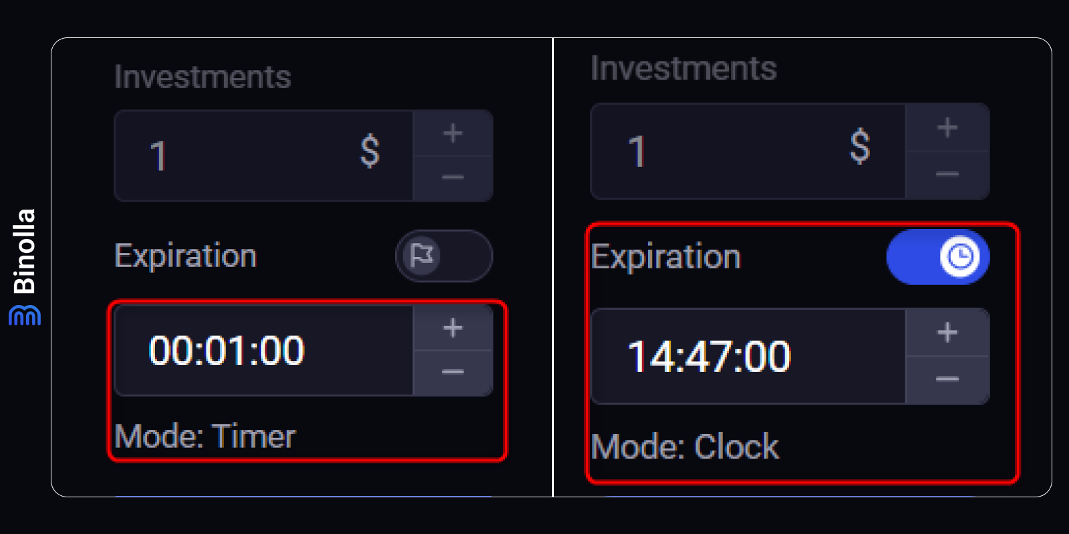Increase investment amount in Timer panel

[453, 133]
